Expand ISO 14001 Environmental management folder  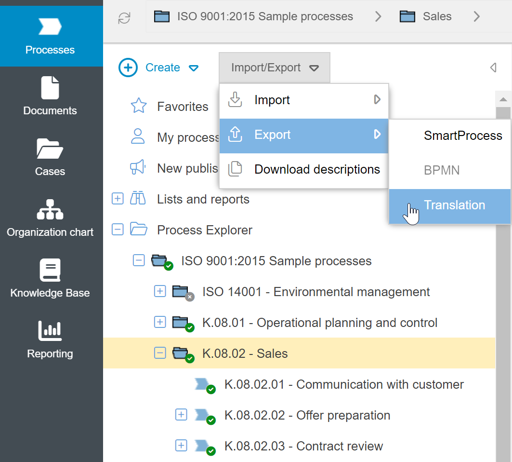click(160, 291)
